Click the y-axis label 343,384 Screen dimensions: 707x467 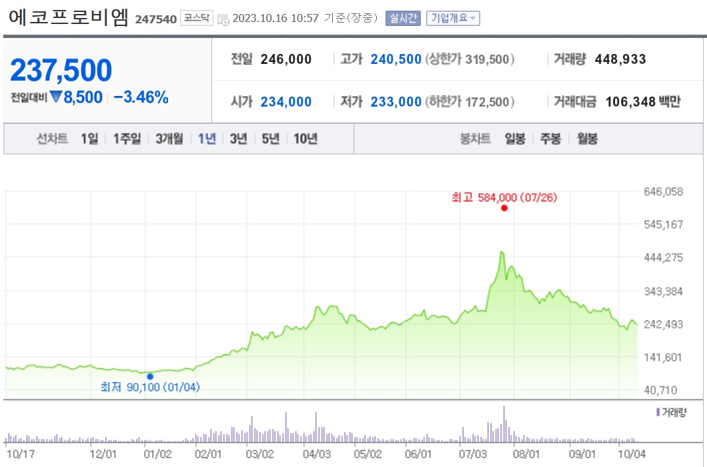(663, 291)
